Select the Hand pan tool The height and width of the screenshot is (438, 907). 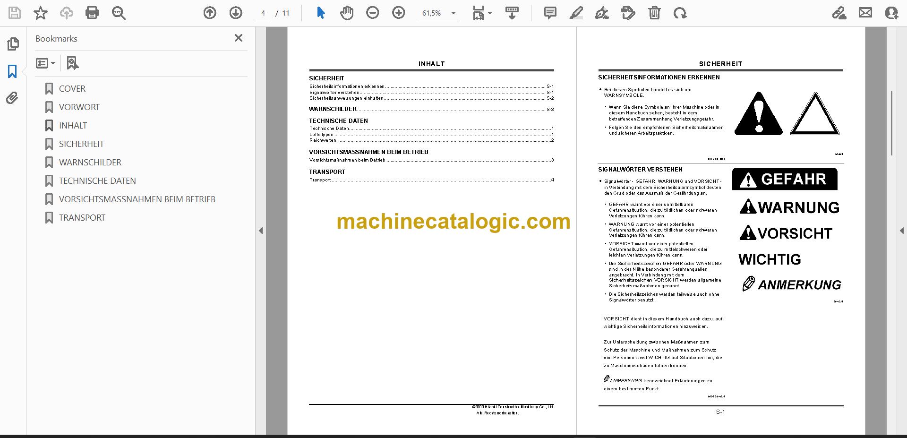tap(347, 13)
